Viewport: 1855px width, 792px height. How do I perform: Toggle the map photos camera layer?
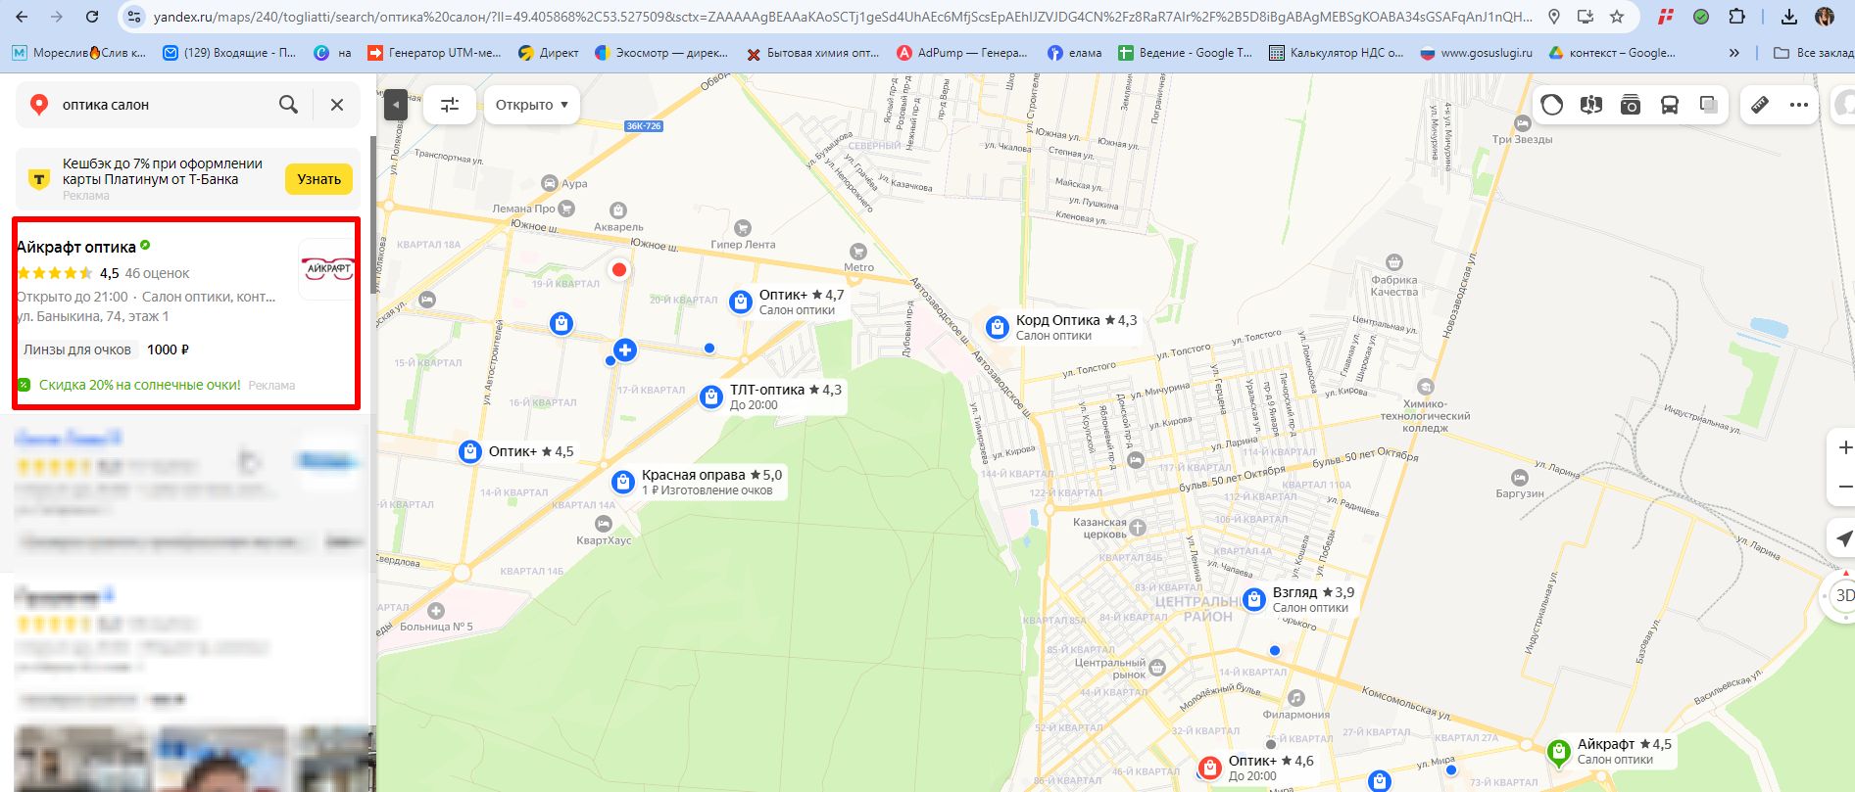coord(1631,105)
